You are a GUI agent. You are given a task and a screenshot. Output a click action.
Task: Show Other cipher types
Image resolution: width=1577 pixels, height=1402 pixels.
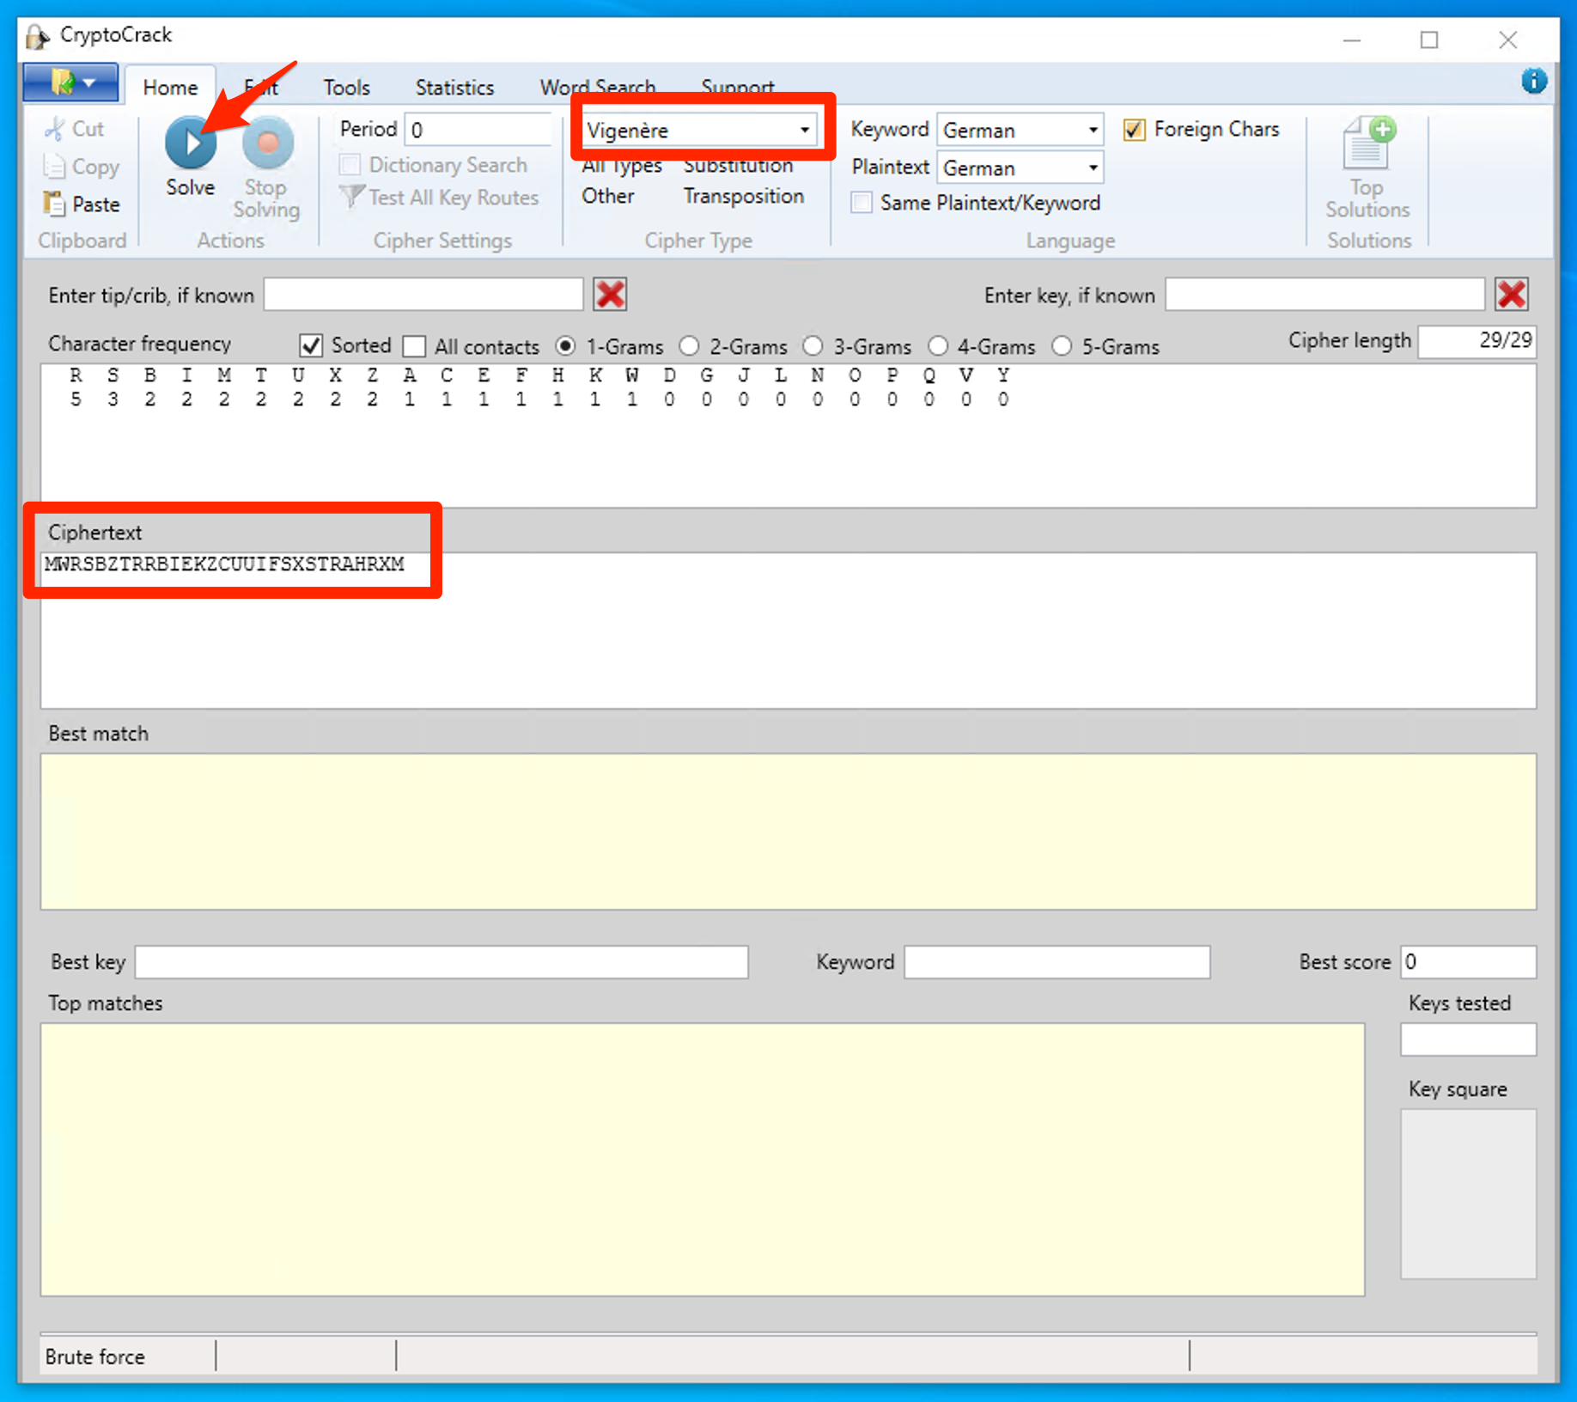click(607, 197)
